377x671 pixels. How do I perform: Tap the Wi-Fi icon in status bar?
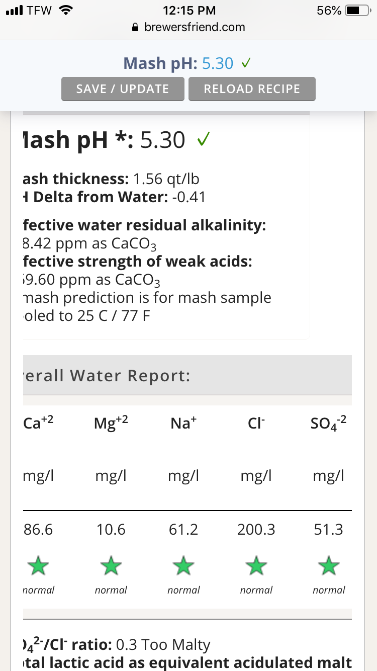click(65, 10)
